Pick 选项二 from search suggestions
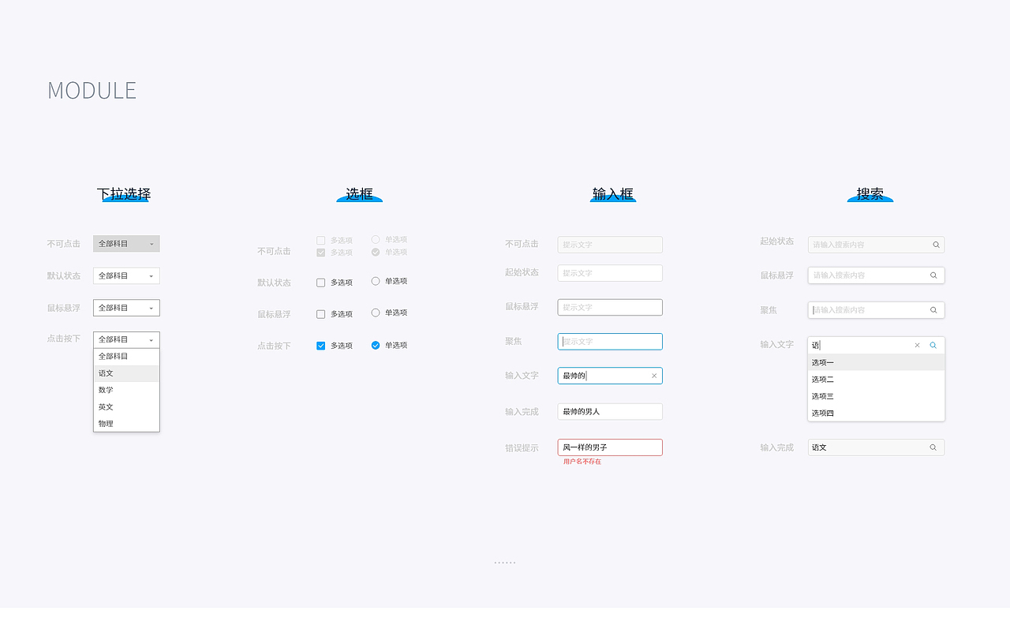The image size is (1010, 640). pyautogui.click(x=876, y=380)
